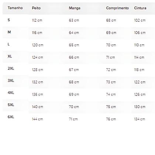Click the 71 cm sleeve value for 6XL
Viewport: 155px width, 155px height.
(x=73, y=119)
